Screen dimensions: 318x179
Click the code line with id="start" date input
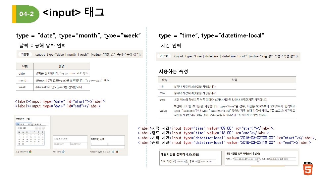(60, 101)
